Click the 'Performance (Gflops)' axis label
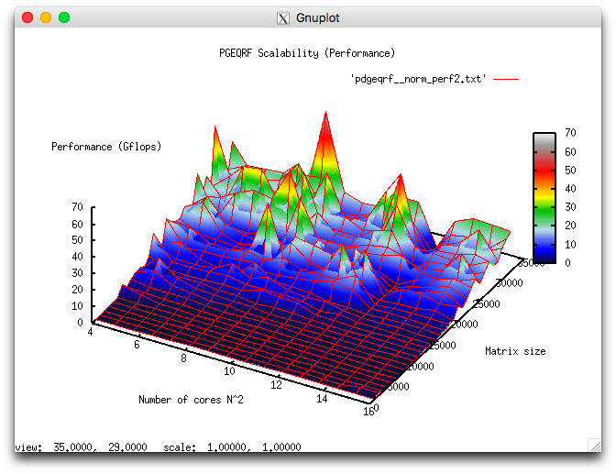This screenshot has width=616, height=474. click(106, 147)
